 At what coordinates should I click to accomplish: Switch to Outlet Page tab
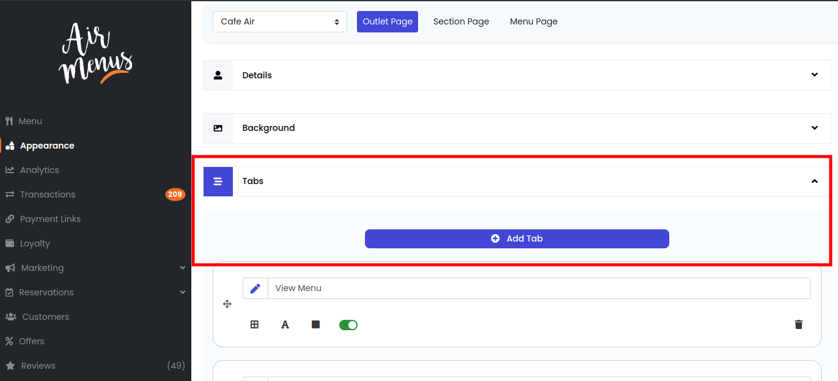pyautogui.click(x=388, y=21)
